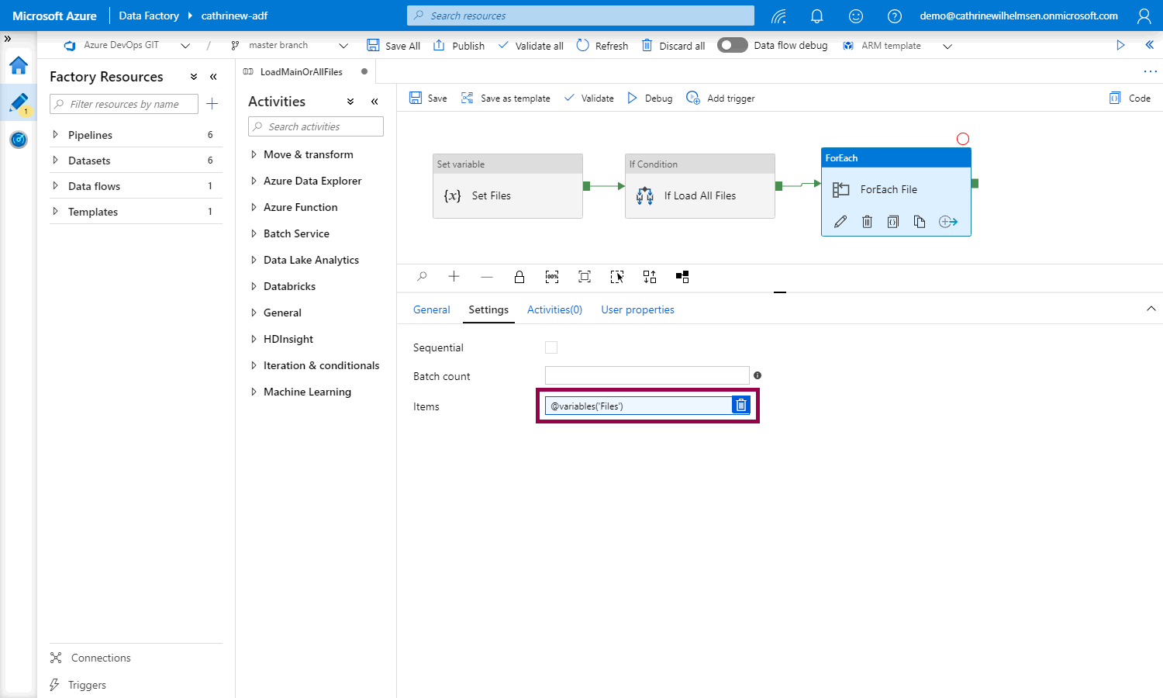1163x698 pixels.
Task: Click the Batch count input field
Action: [647, 375]
